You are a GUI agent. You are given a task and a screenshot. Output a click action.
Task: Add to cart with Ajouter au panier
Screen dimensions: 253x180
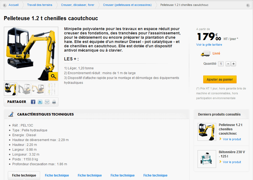tap(220, 79)
